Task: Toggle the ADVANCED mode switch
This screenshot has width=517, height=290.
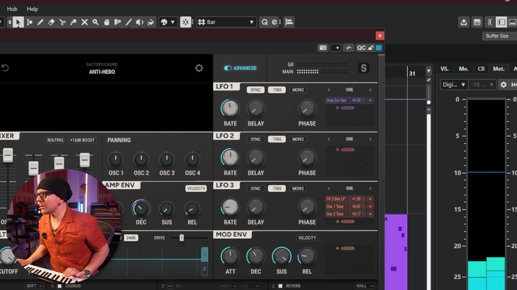Action: [x=228, y=68]
